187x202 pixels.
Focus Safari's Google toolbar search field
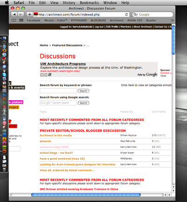point(152,15)
